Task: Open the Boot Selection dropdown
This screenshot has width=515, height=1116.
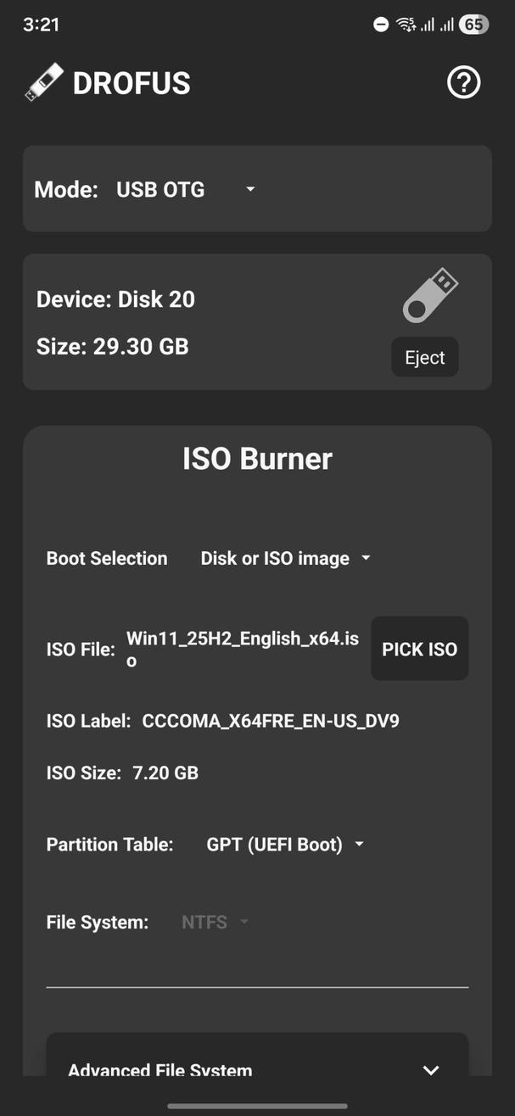Action: (286, 558)
